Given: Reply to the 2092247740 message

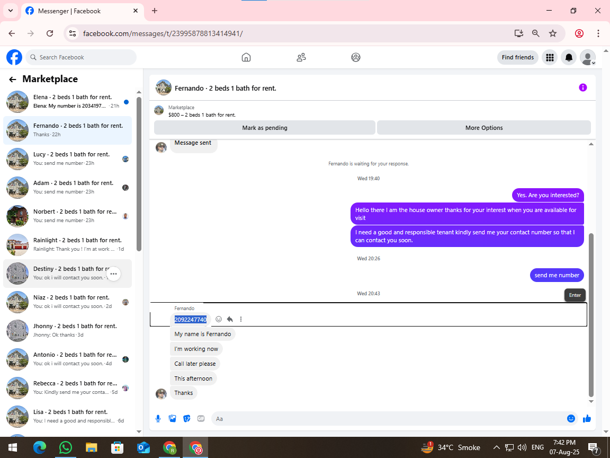Looking at the screenshot, I should [x=230, y=319].
